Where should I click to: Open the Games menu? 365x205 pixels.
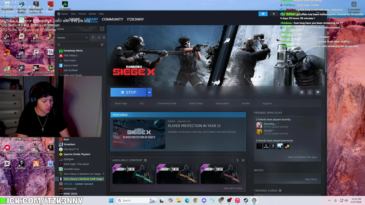click(x=92, y=14)
